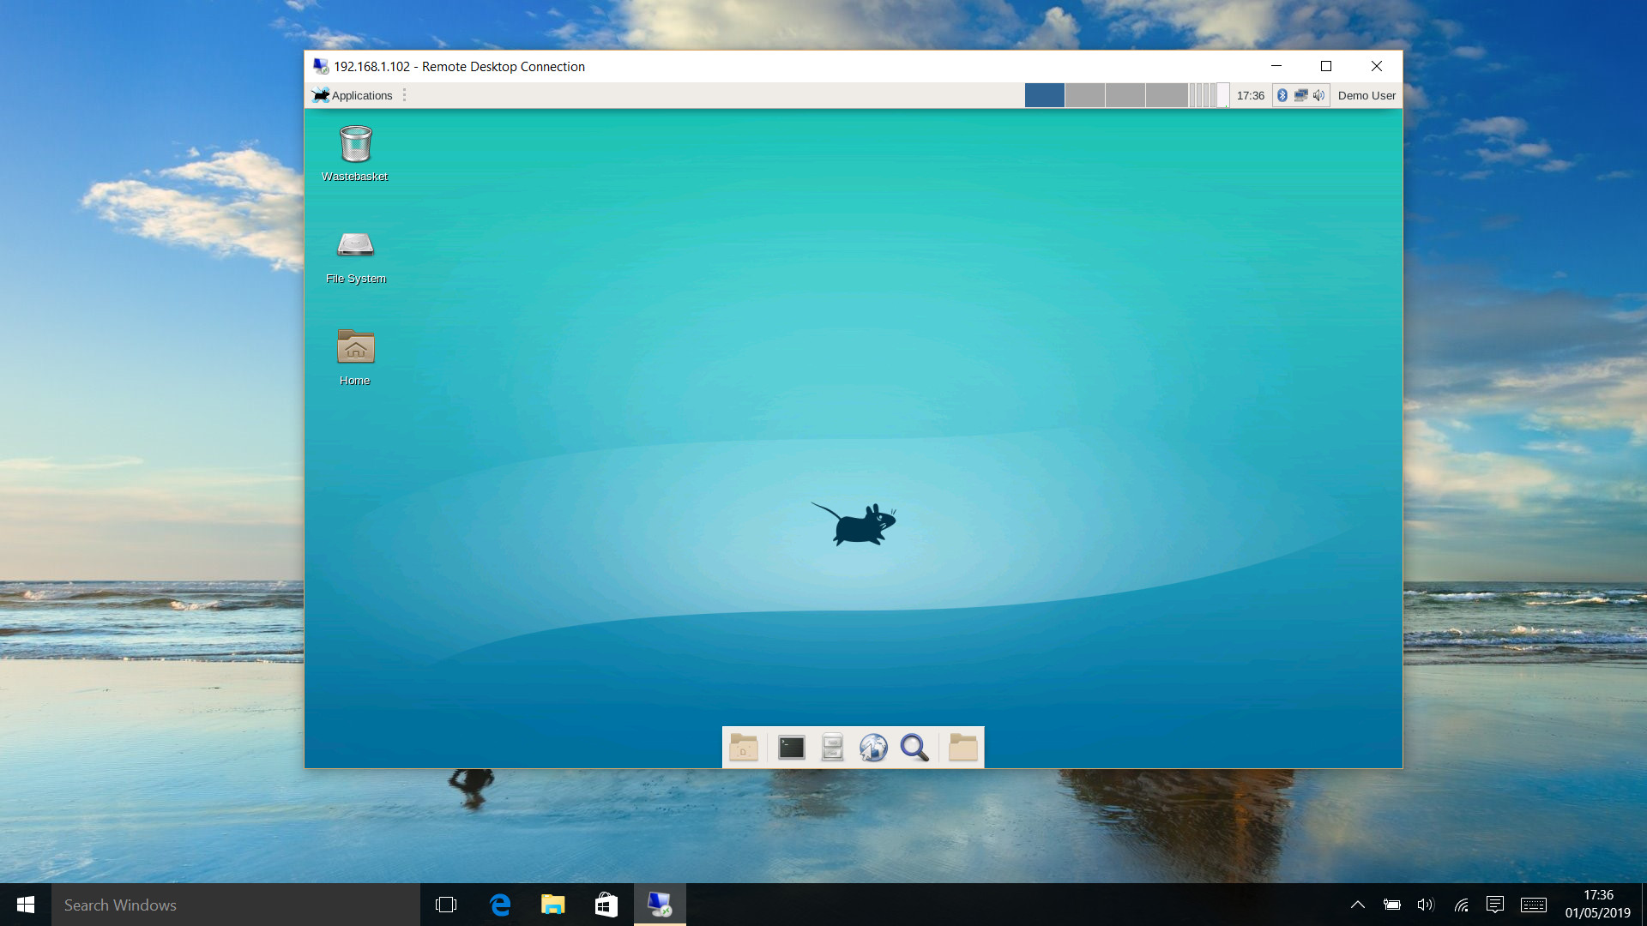
Task: Select the Home folder desktop icon
Action: pos(355,348)
